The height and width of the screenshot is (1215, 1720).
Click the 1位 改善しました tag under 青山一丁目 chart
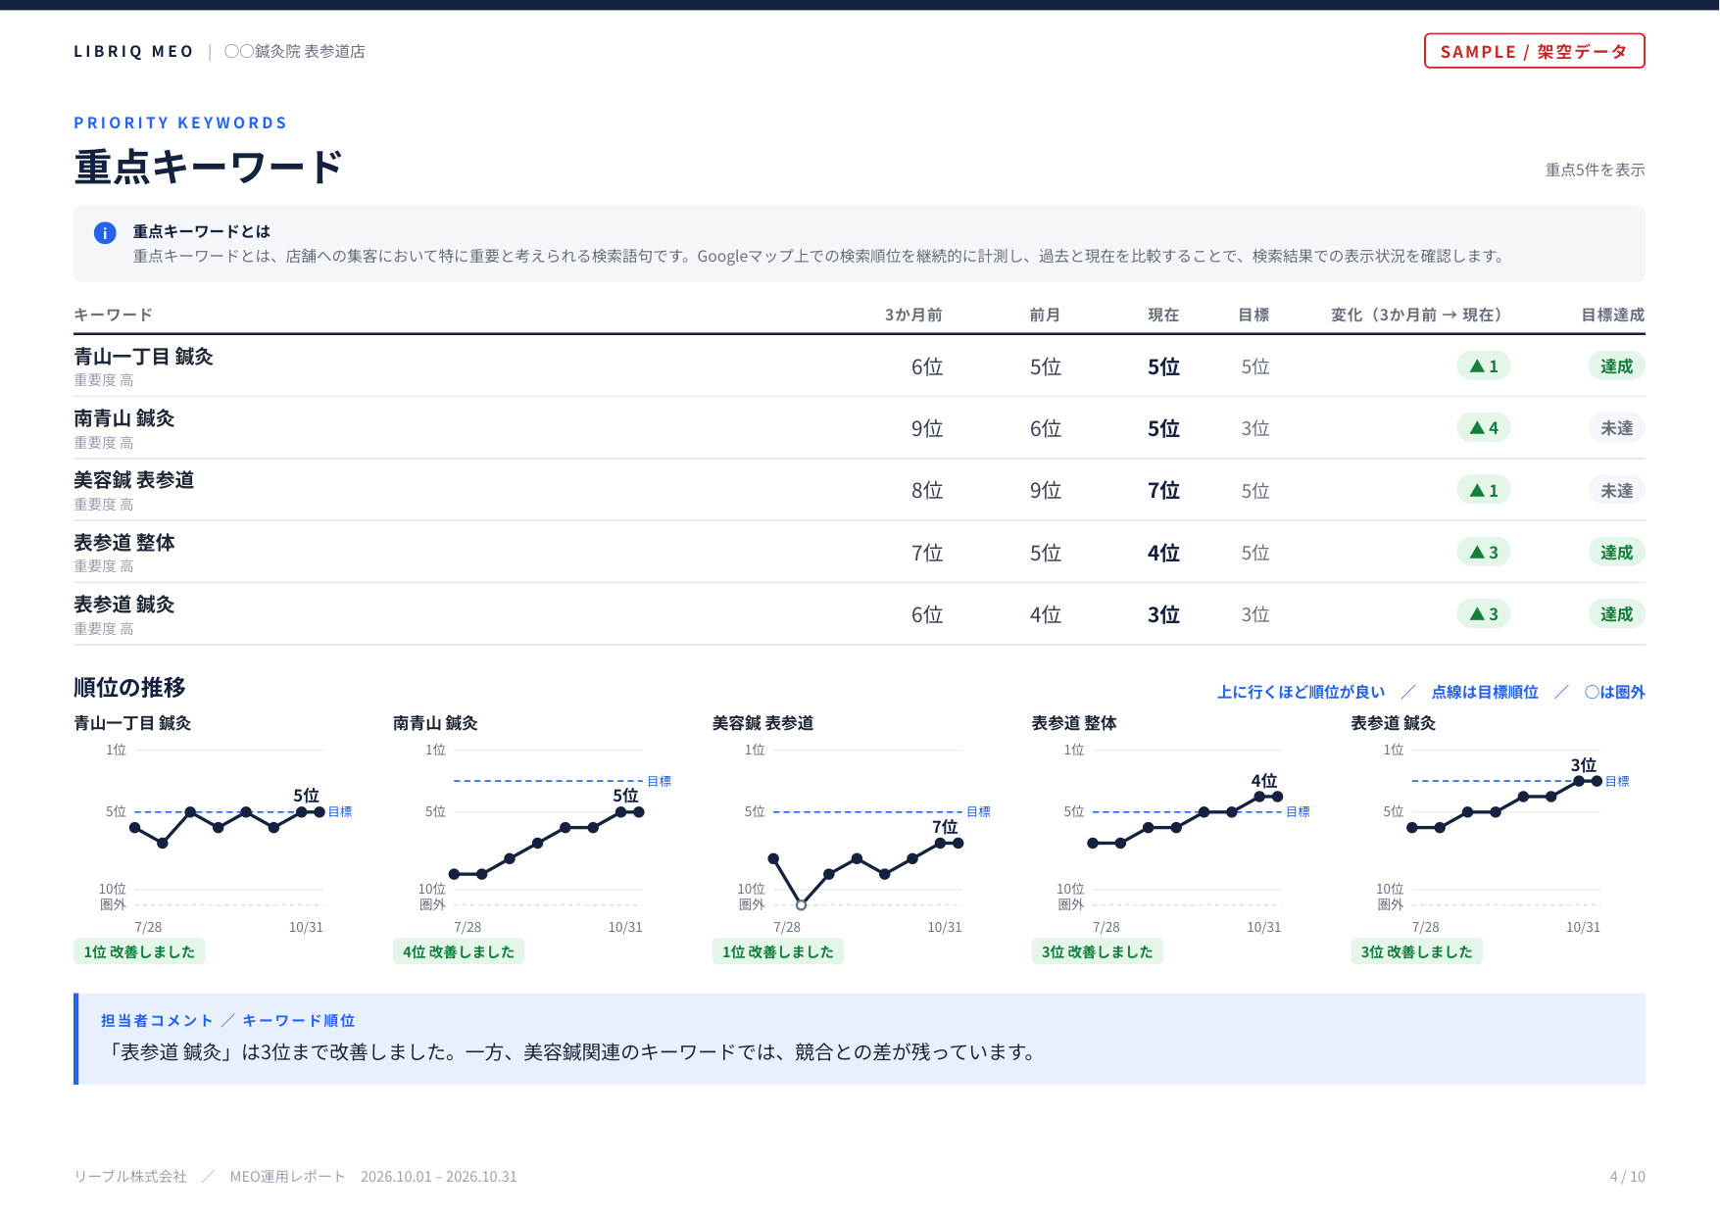(x=139, y=951)
